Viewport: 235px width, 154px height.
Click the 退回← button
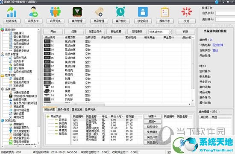tap(153, 122)
